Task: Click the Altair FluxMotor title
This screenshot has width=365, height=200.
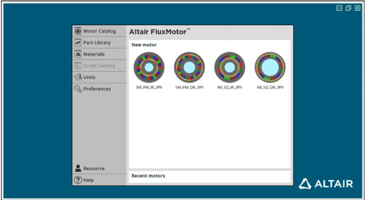Action: pos(160,32)
